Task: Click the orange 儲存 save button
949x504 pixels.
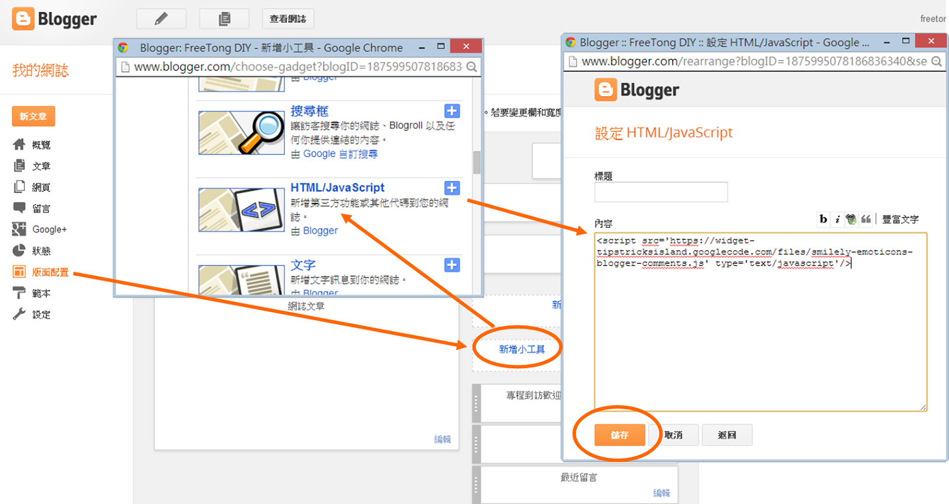Action: click(x=620, y=435)
